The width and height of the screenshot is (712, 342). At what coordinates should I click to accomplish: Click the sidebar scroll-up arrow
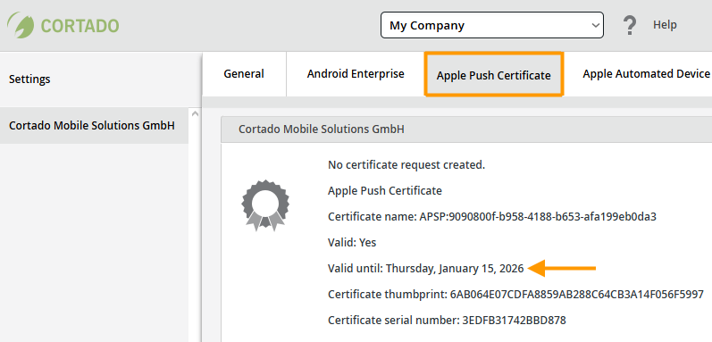196,113
